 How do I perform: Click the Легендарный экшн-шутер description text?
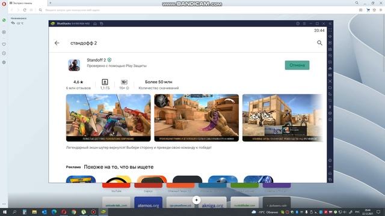(138, 148)
